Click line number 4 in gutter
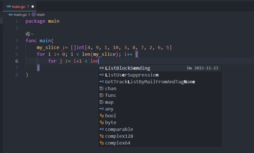 tap(17, 48)
